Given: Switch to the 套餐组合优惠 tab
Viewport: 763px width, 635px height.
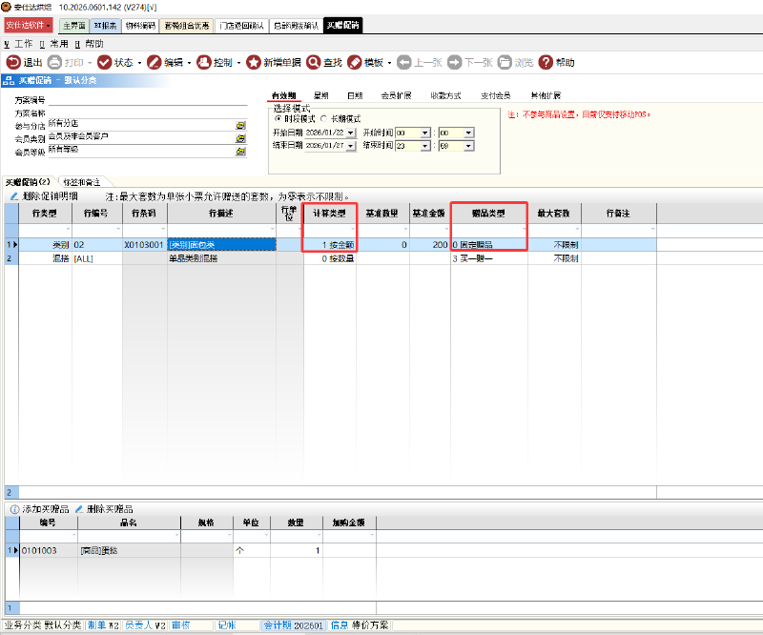Looking at the screenshot, I should [x=187, y=26].
